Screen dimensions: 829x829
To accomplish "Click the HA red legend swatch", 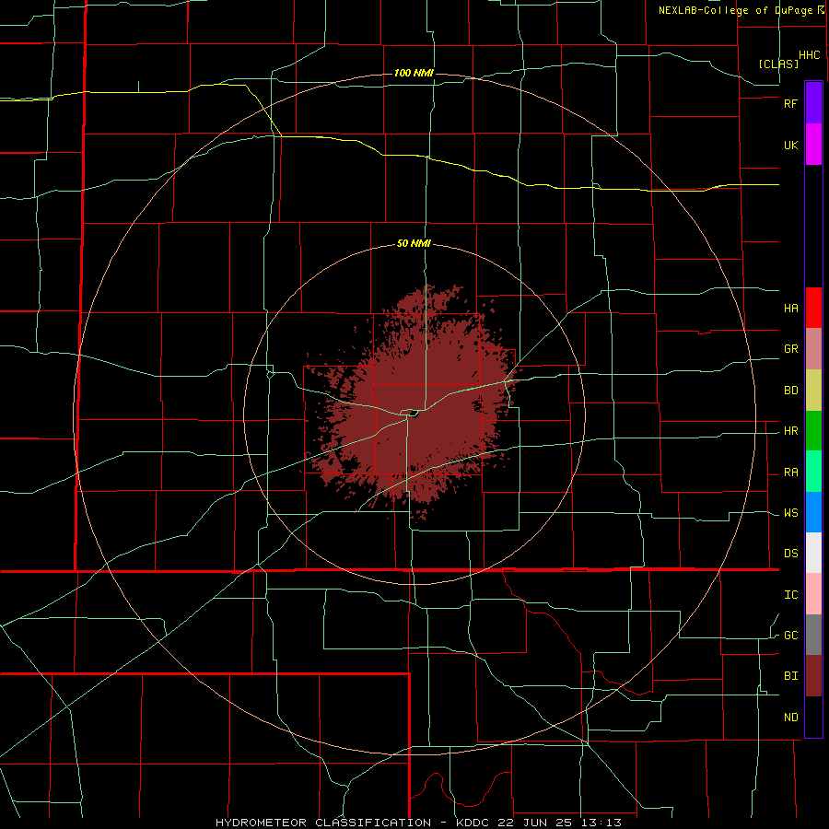I will 813,308.
